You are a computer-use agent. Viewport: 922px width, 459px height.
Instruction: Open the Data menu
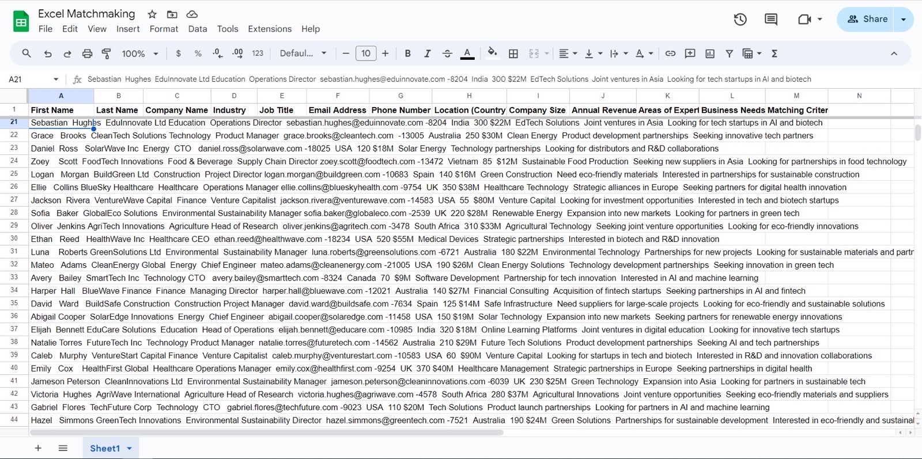click(x=198, y=29)
